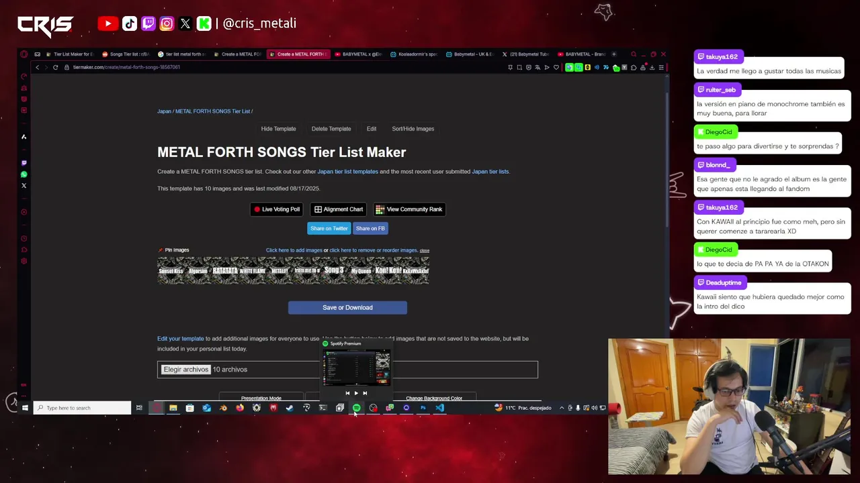Click Change Background Color button
The height and width of the screenshot is (483, 860).
pyautogui.click(x=434, y=398)
